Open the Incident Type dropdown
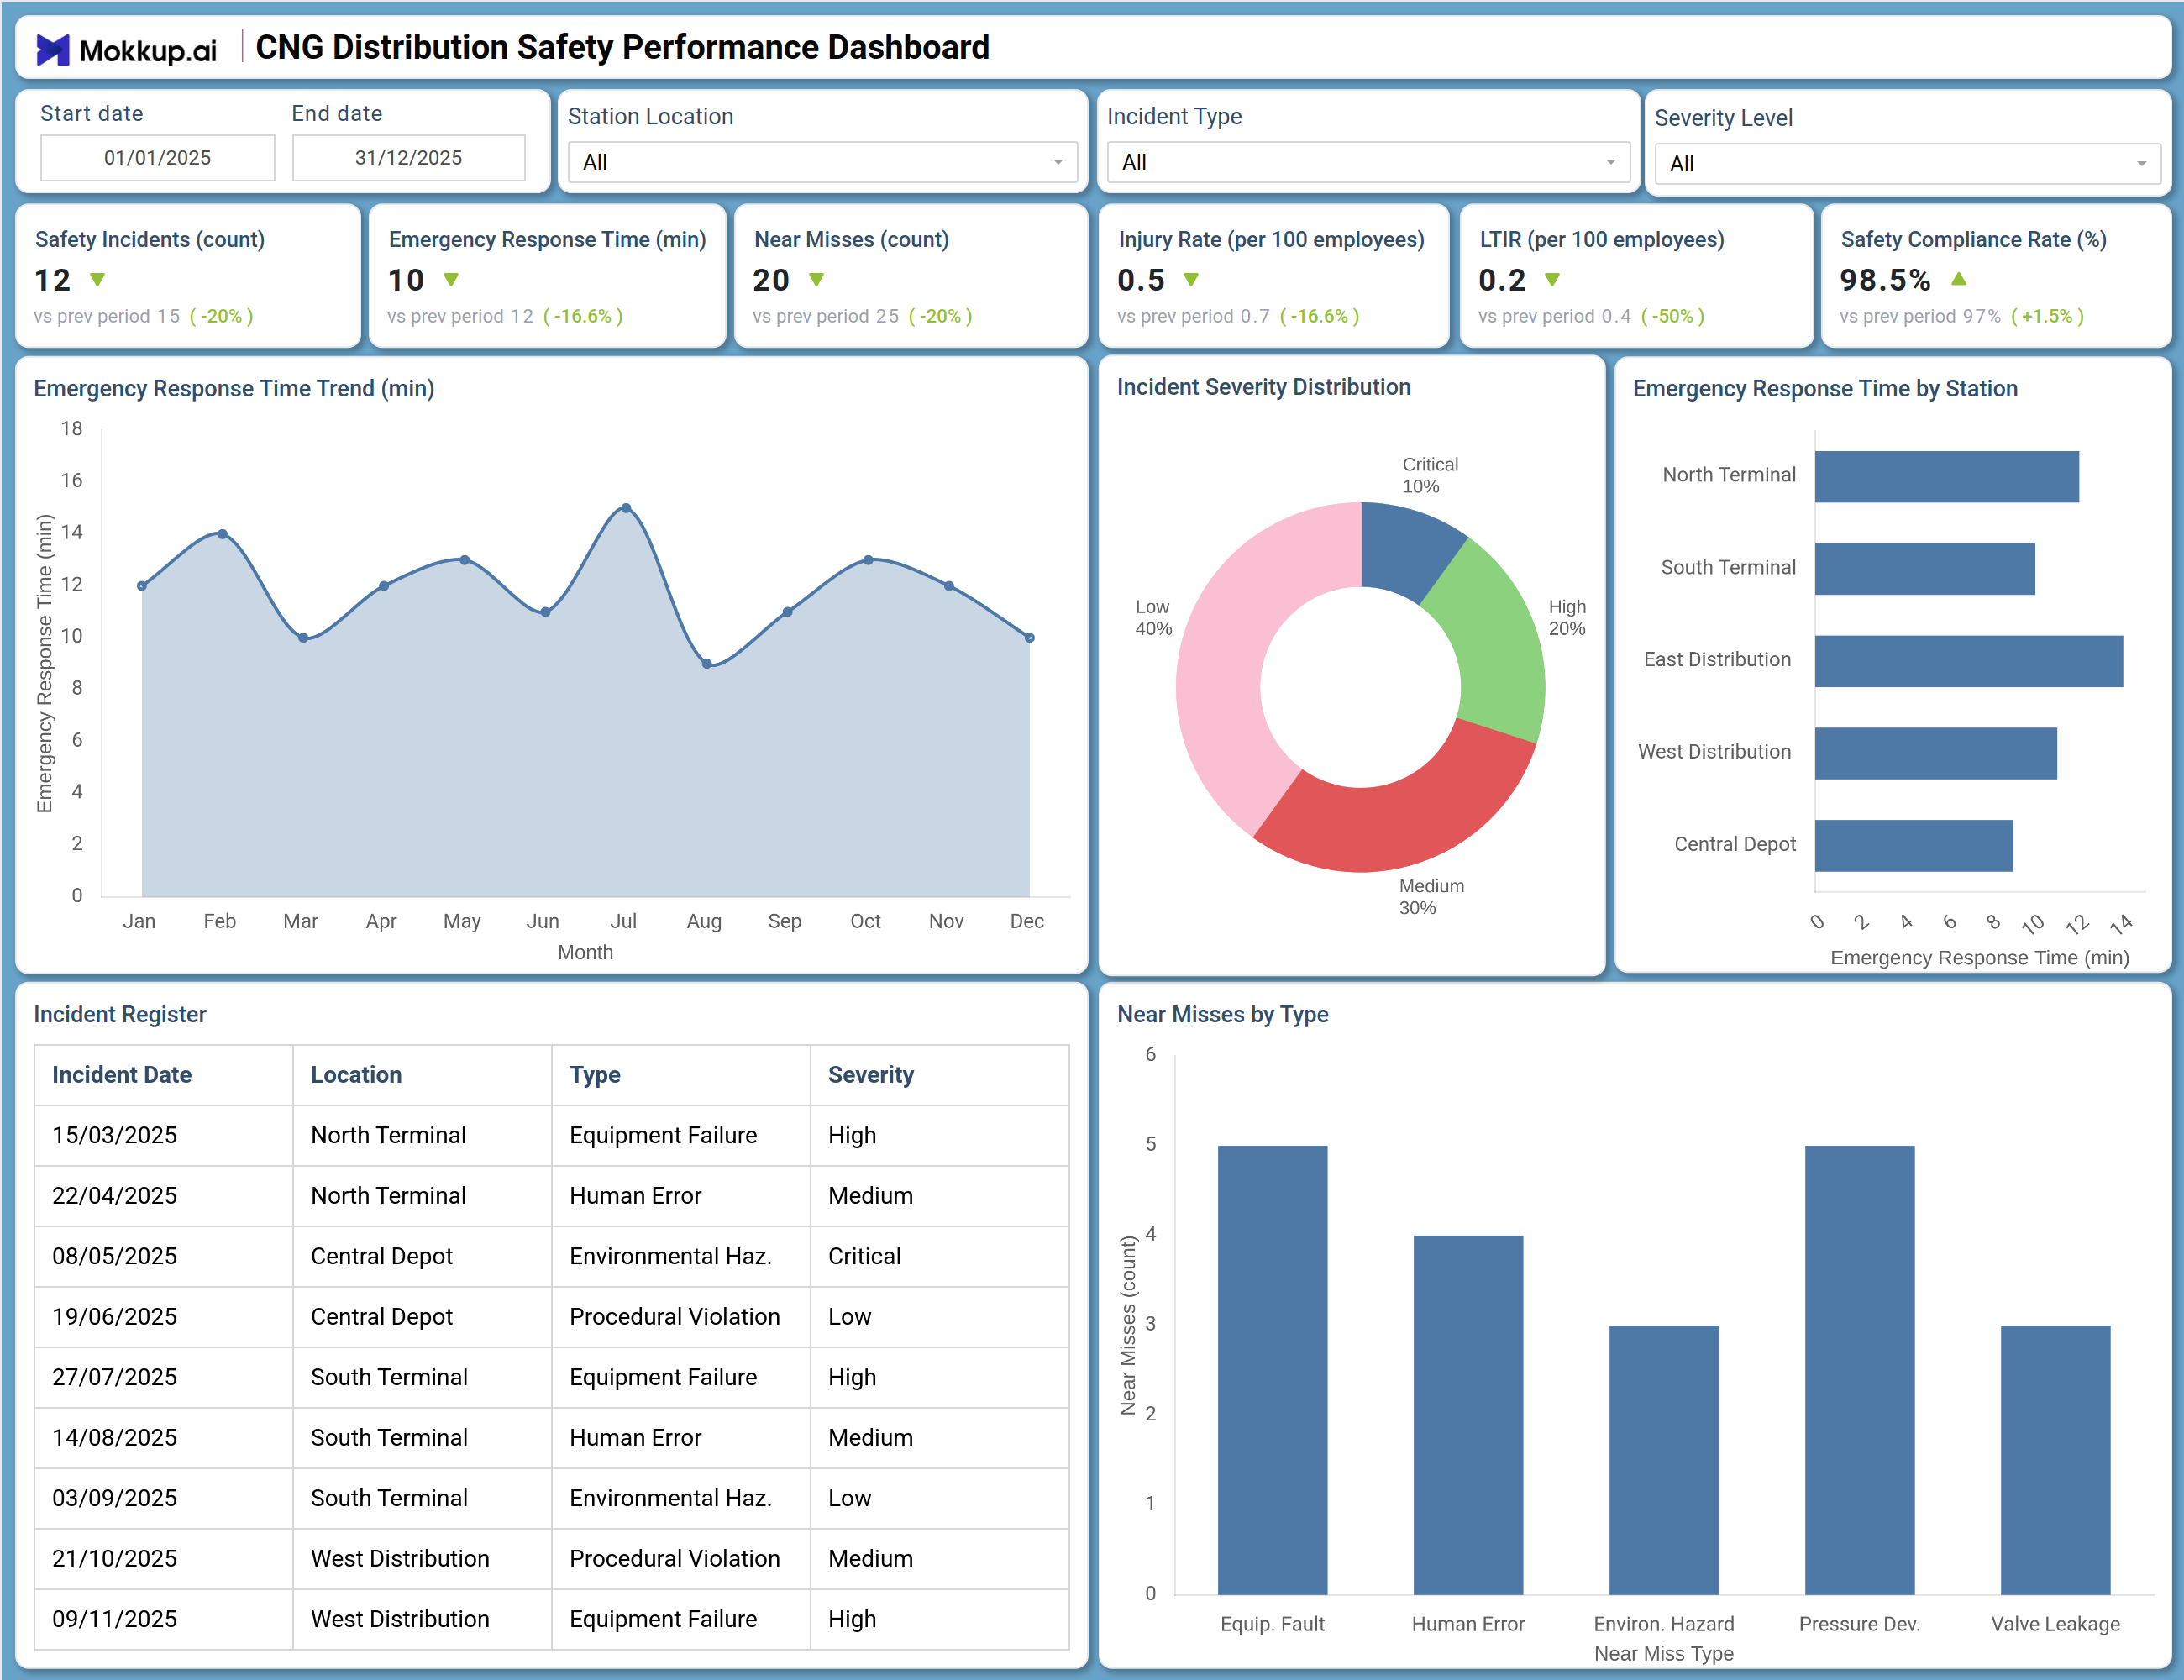 coord(1368,162)
